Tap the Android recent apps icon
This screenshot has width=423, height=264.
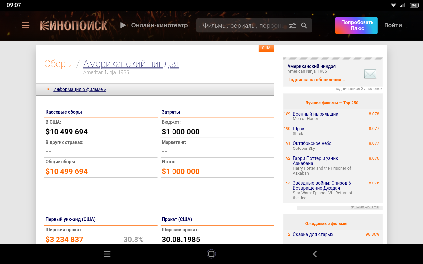pos(107,254)
